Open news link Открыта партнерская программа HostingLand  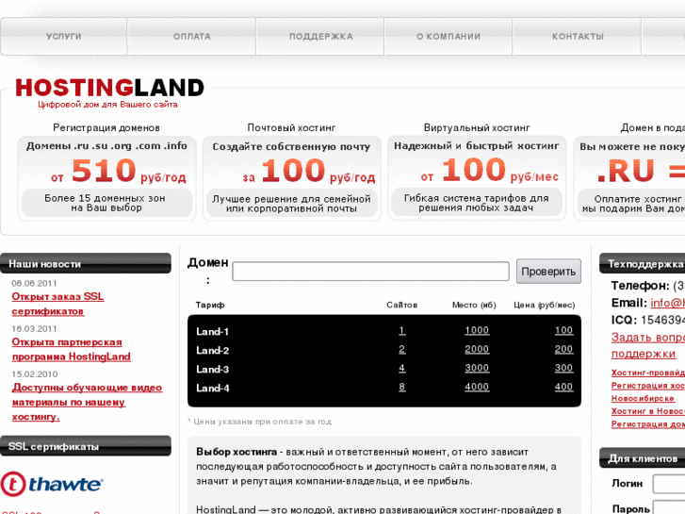pos(72,350)
